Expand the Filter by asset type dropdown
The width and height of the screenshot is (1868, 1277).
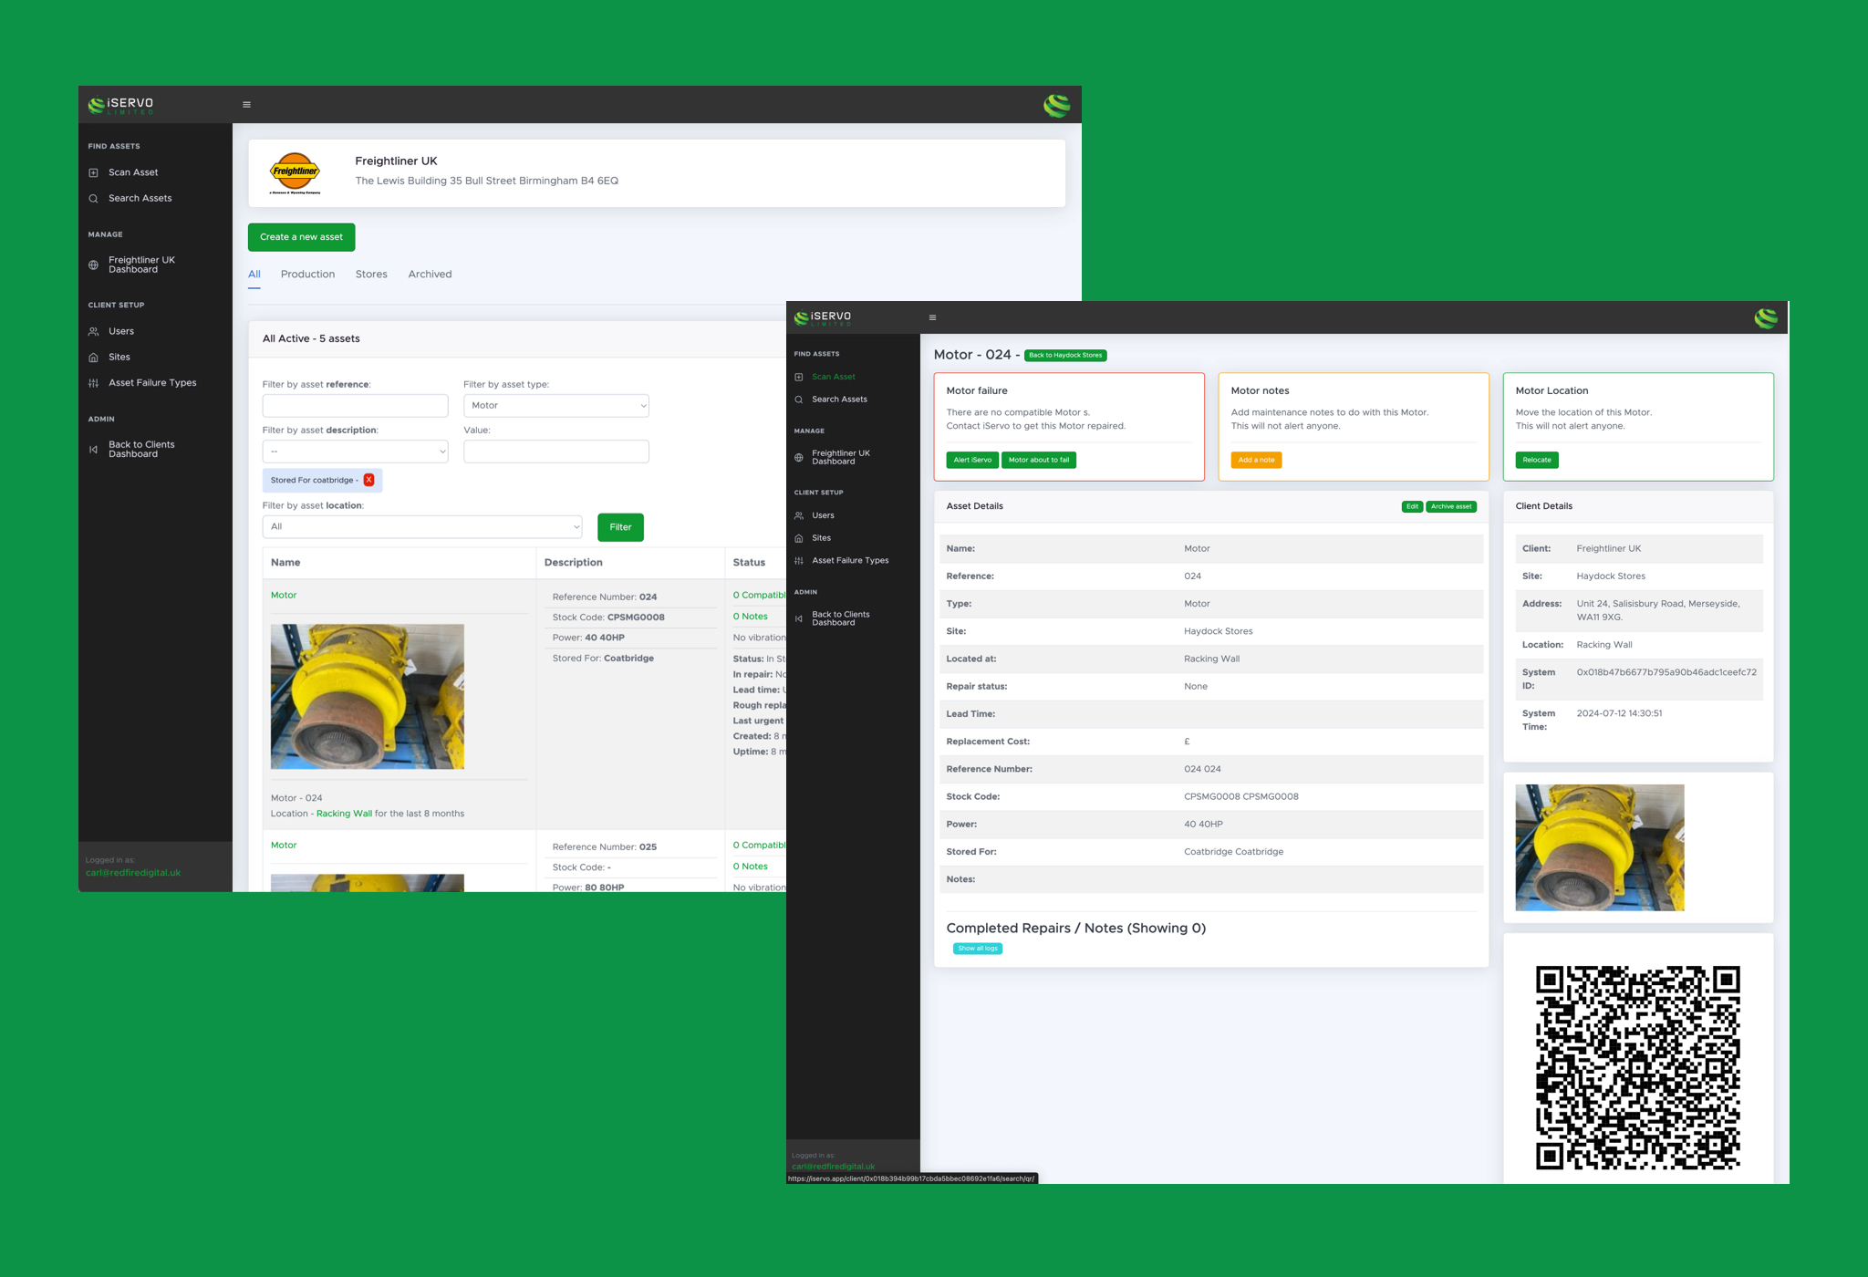(x=555, y=404)
